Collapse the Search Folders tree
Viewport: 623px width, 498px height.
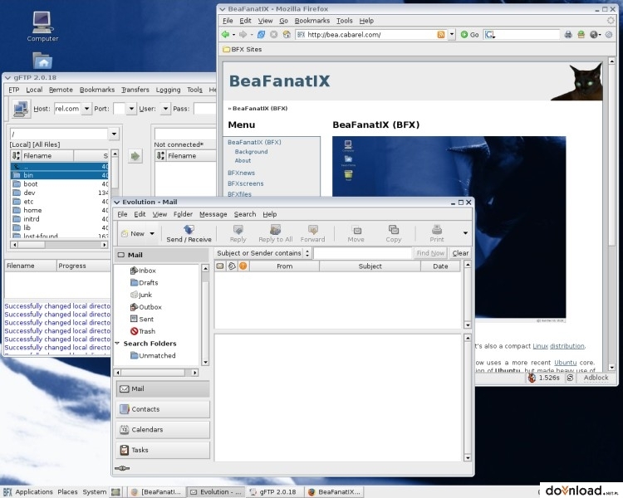coord(117,343)
